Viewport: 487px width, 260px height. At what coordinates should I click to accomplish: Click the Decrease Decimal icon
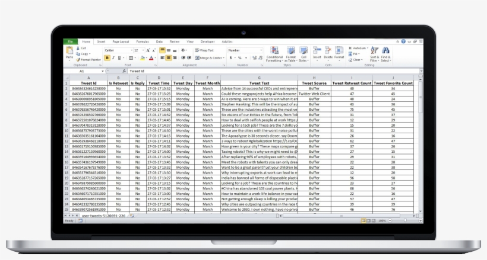point(260,58)
